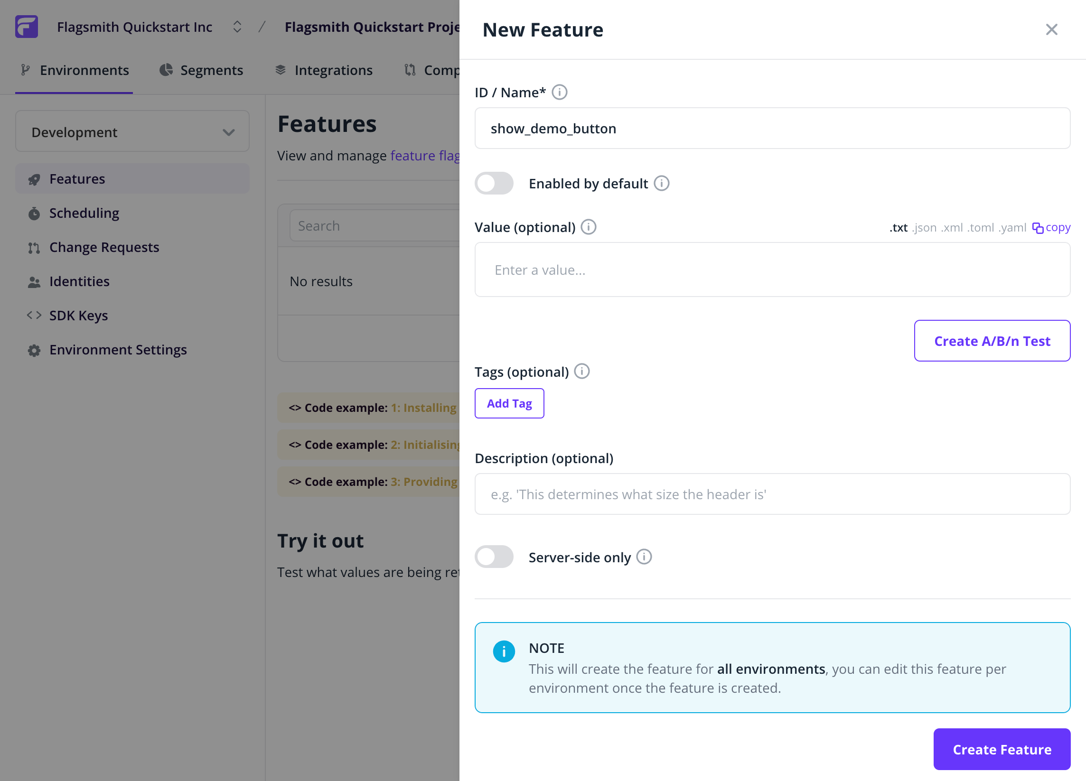
Task: Expand the organisation switcher chevrons
Action: pyautogui.click(x=237, y=27)
